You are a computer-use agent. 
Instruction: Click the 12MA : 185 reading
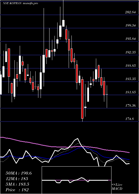(17, 178)
